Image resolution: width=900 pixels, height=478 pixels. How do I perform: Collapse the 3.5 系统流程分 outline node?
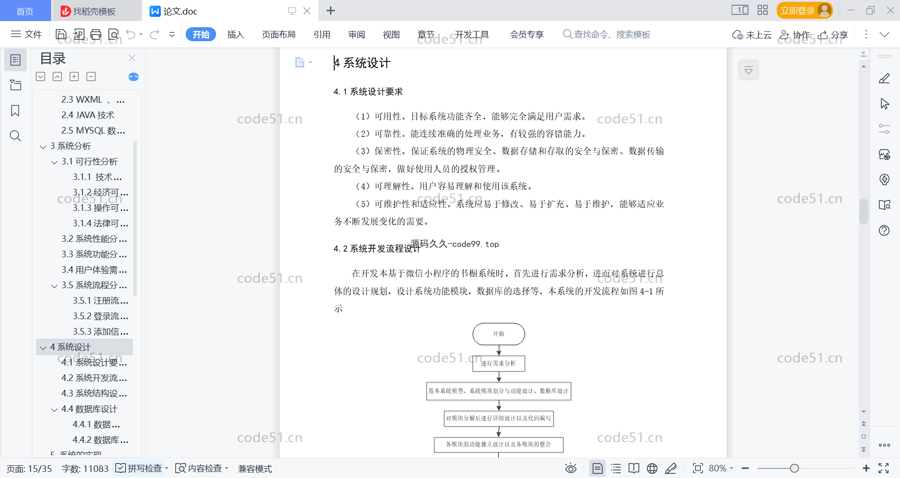54,286
